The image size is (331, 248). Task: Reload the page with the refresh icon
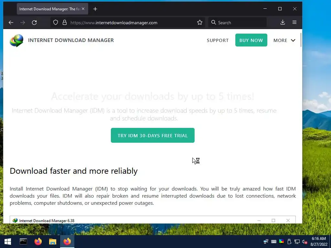(x=34, y=23)
